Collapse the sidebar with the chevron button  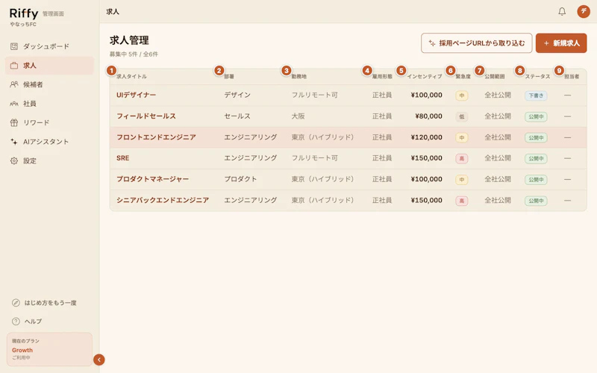99,360
